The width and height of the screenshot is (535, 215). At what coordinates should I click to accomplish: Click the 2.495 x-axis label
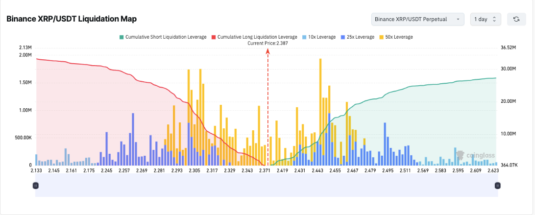(x=389, y=170)
